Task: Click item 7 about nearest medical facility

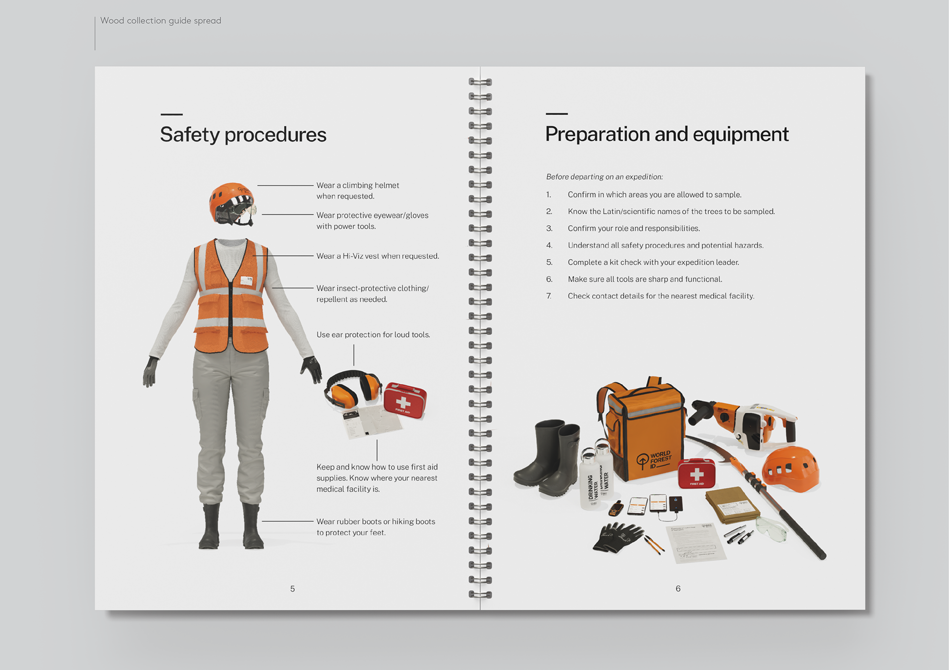Action: [660, 296]
